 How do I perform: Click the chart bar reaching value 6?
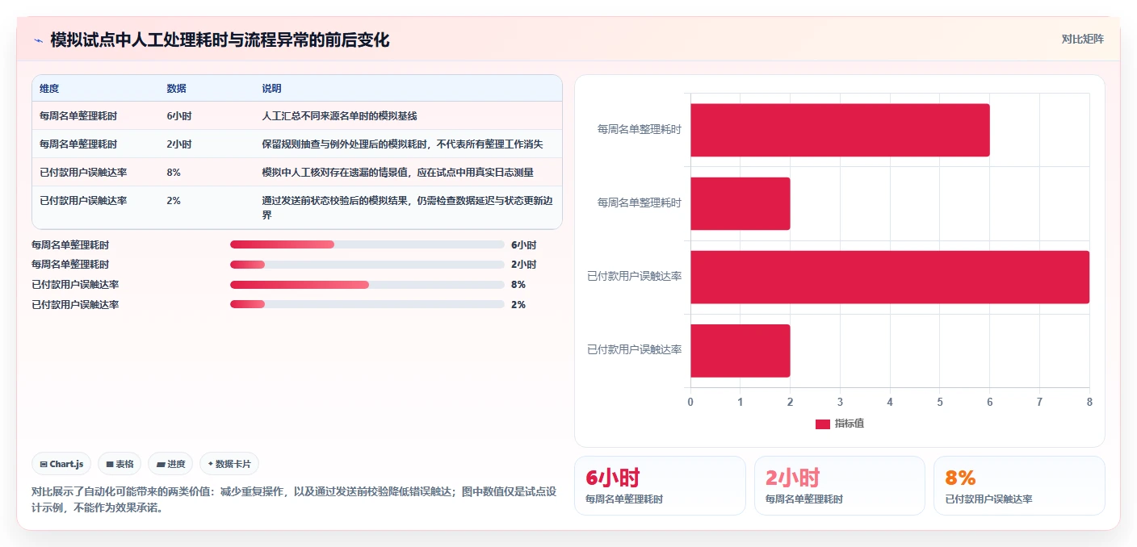click(x=840, y=130)
